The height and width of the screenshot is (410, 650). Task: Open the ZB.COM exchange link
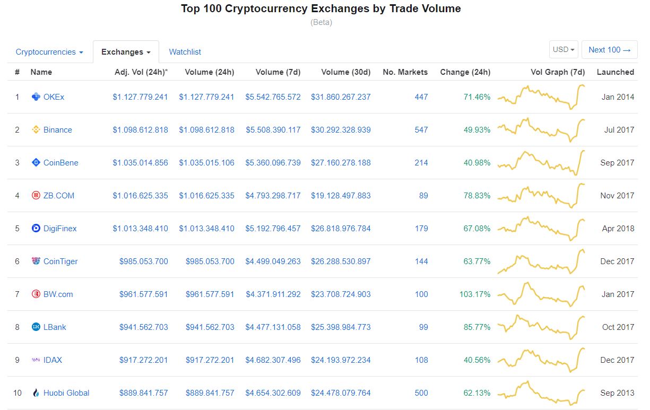pos(59,196)
